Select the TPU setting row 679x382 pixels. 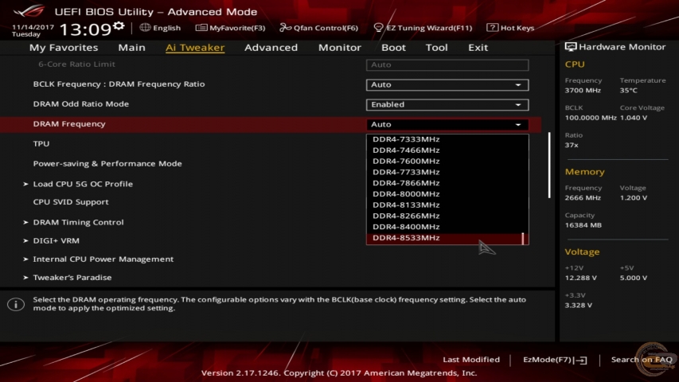coord(41,143)
